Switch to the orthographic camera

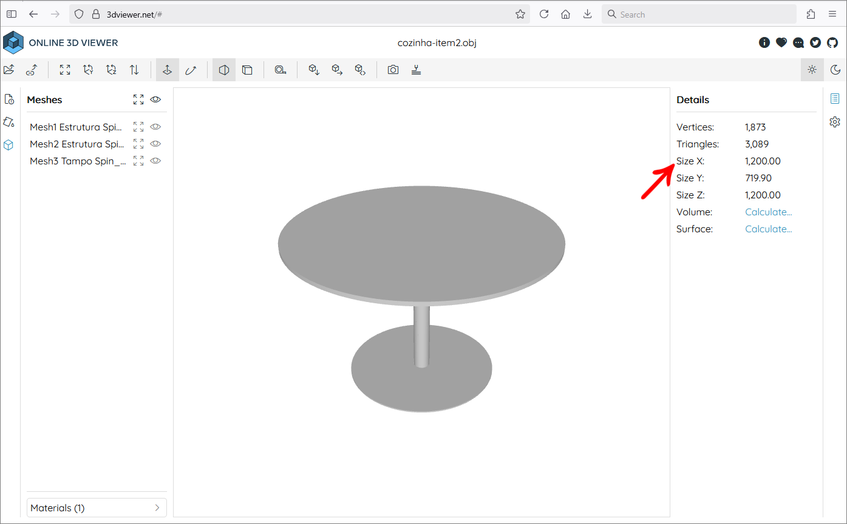tap(247, 70)
